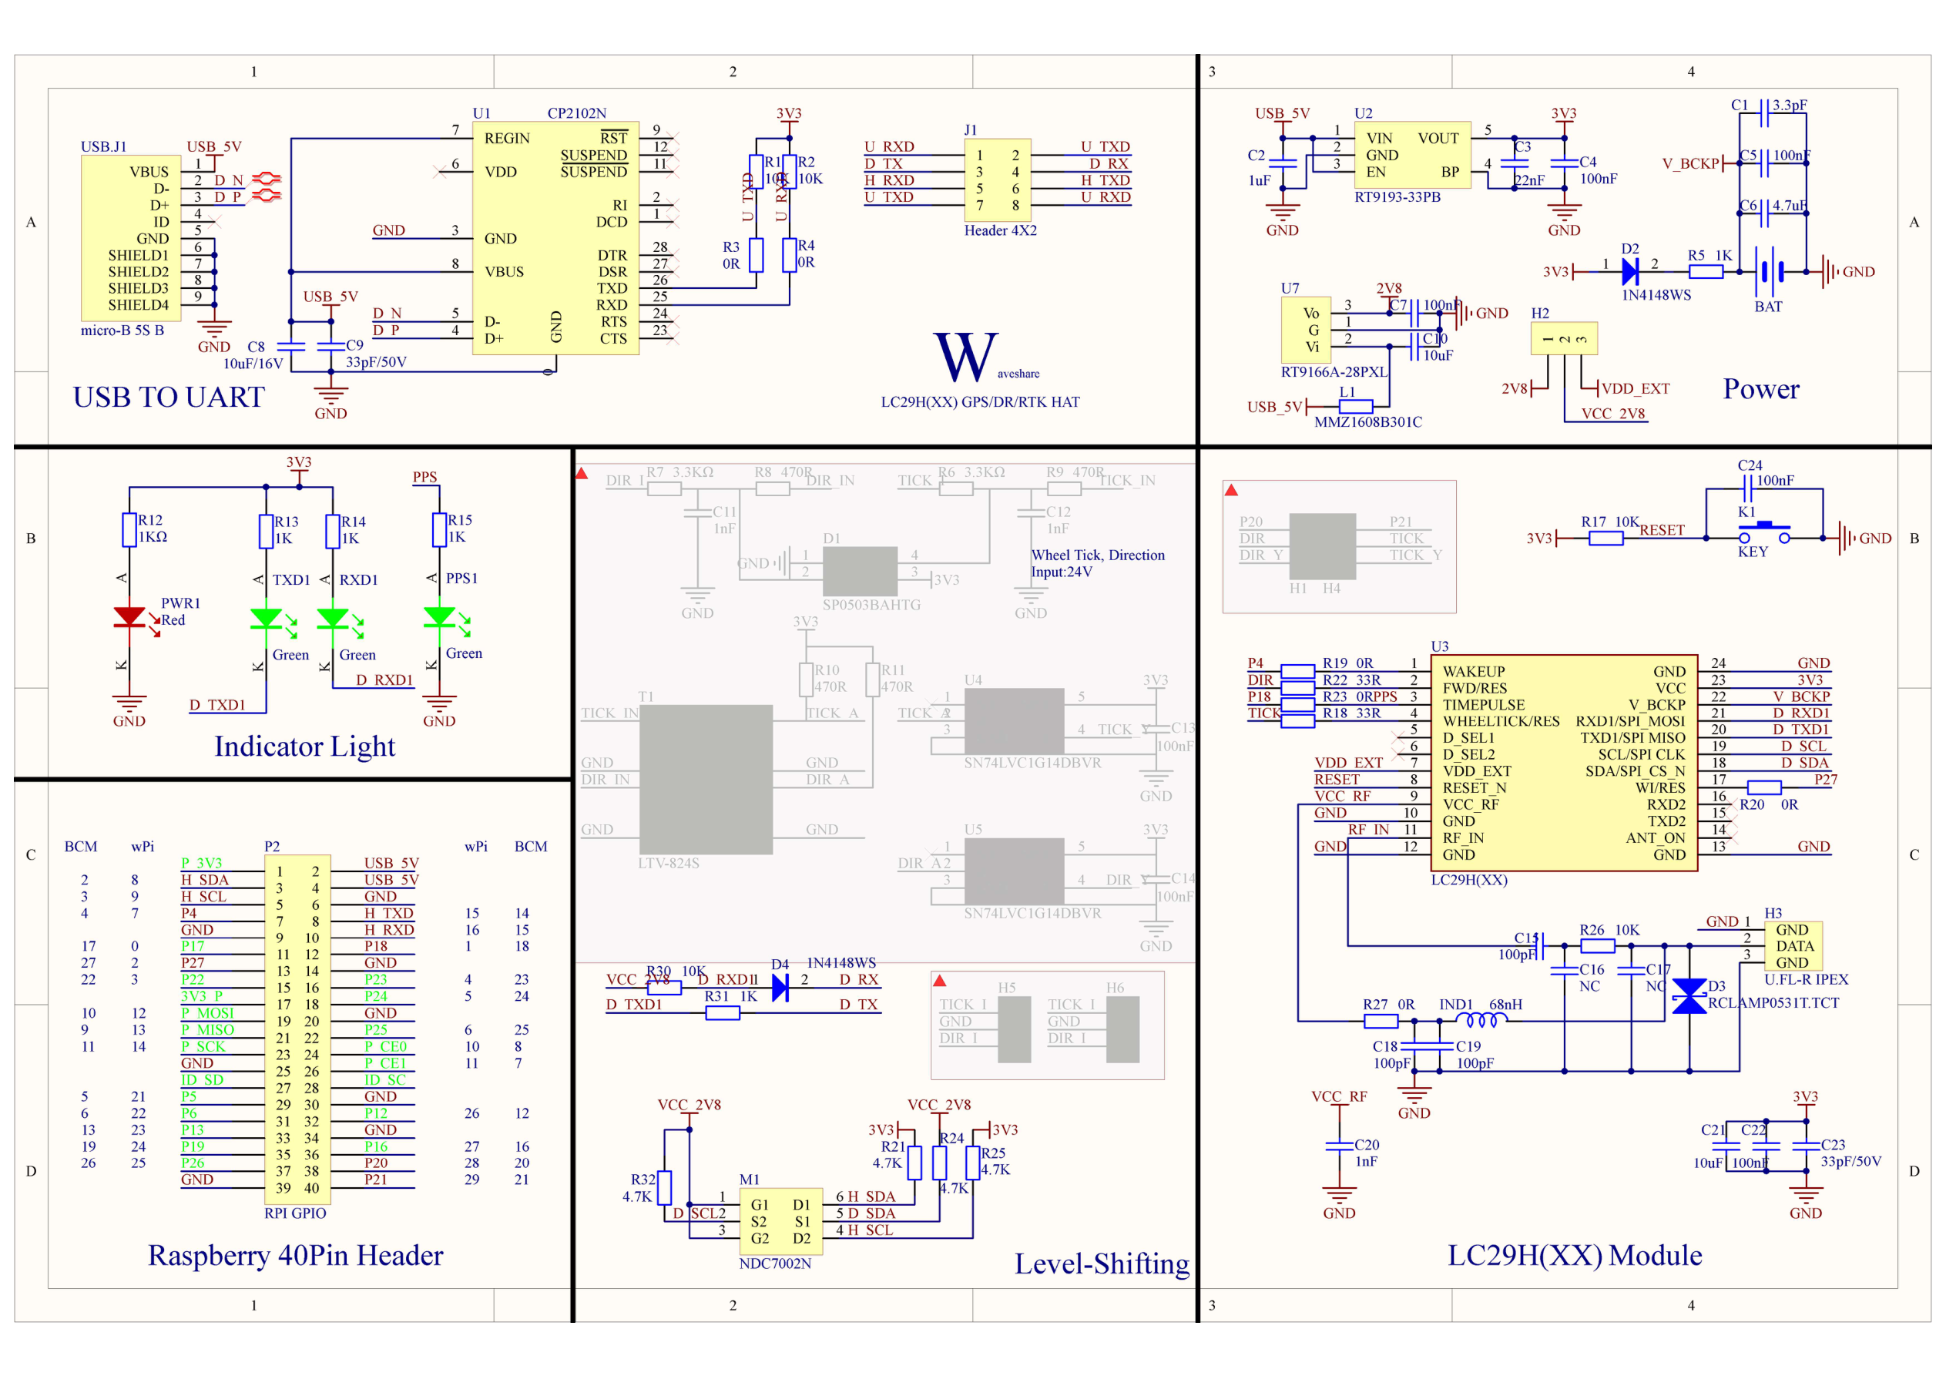Click the D4 1N4148WS diode symbol
The height and width of the screenshot is (1376, 1946).
click(x=780, y=988)
